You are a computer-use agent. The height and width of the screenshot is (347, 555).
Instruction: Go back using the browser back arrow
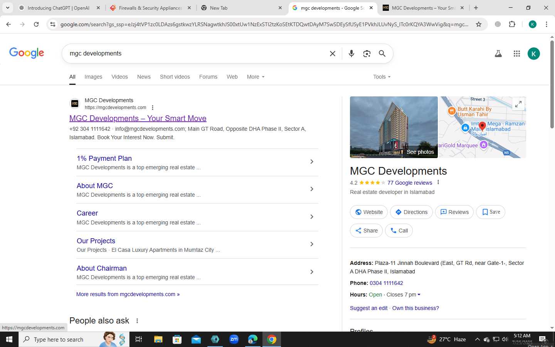[8, 24]
